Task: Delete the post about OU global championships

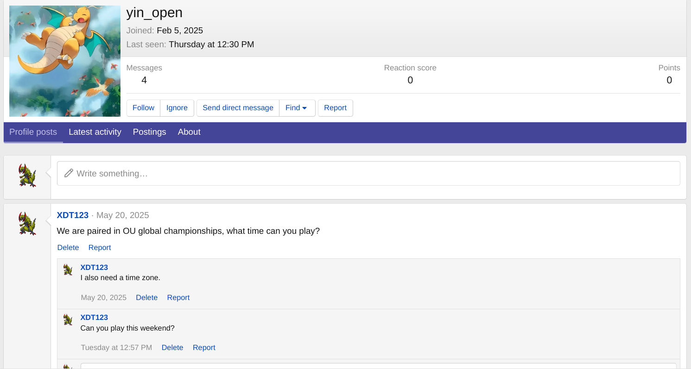Action: pyautogui.click(x=68, y=248)
